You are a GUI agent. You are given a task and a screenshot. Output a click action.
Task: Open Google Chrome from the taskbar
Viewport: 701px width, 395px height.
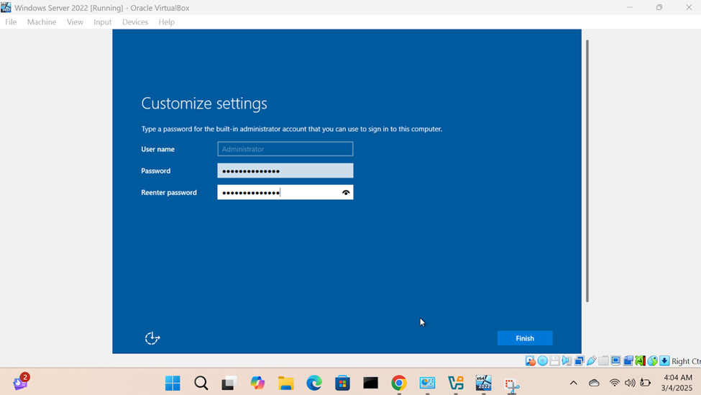pos(399,383)
